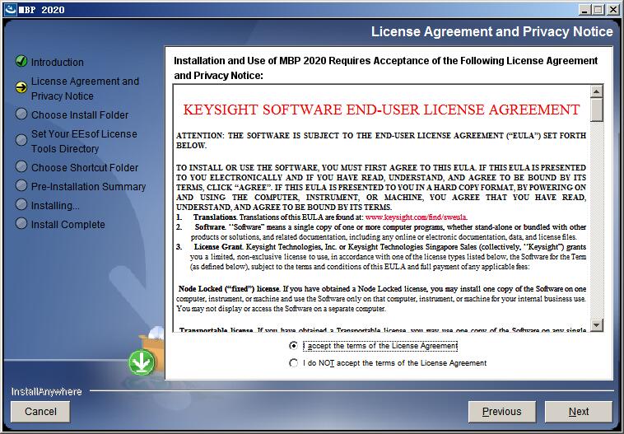624x434 pixels.
Task: Click the Choose Install Folder label
Action: click(x=80, y=115)
